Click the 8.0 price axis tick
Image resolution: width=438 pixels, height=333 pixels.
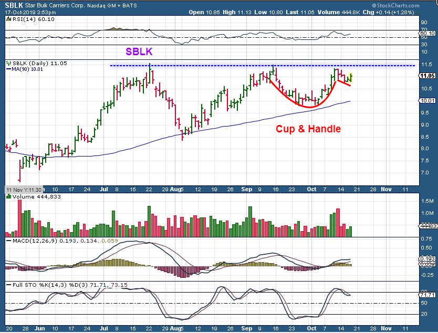coord(425,148)
